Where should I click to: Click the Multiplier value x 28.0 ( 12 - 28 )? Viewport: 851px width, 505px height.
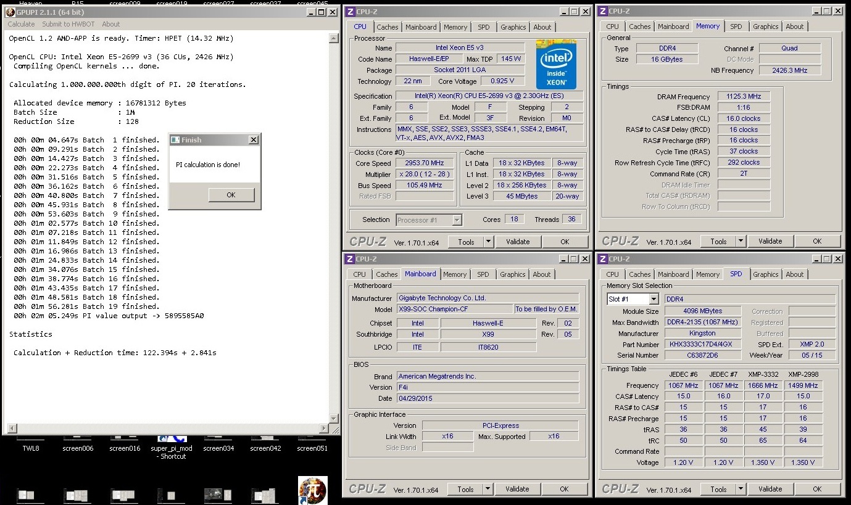pyautogui.click(x=424, y=174)
